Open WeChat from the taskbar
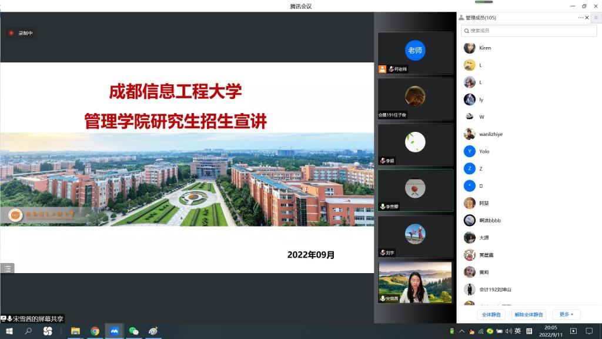 pyautogui.click(x=133, y=331)
